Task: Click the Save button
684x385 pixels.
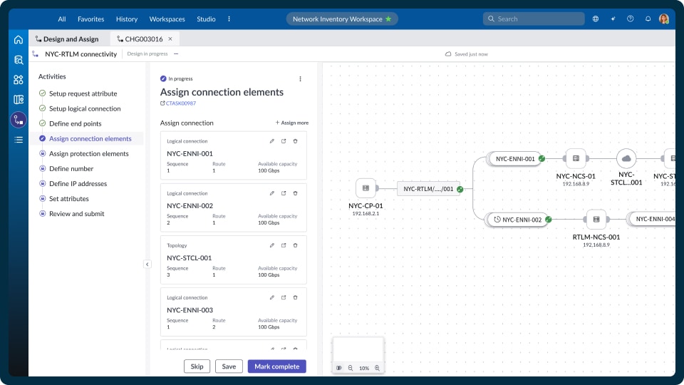Action: pyautogui.click(x=229, y=366)
